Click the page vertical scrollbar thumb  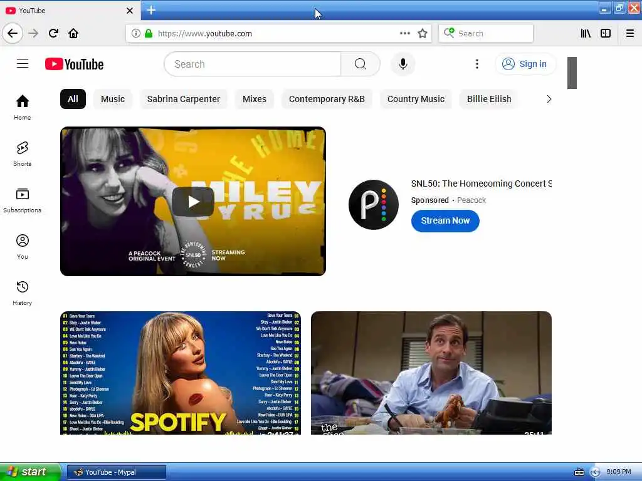coord(572,73)
